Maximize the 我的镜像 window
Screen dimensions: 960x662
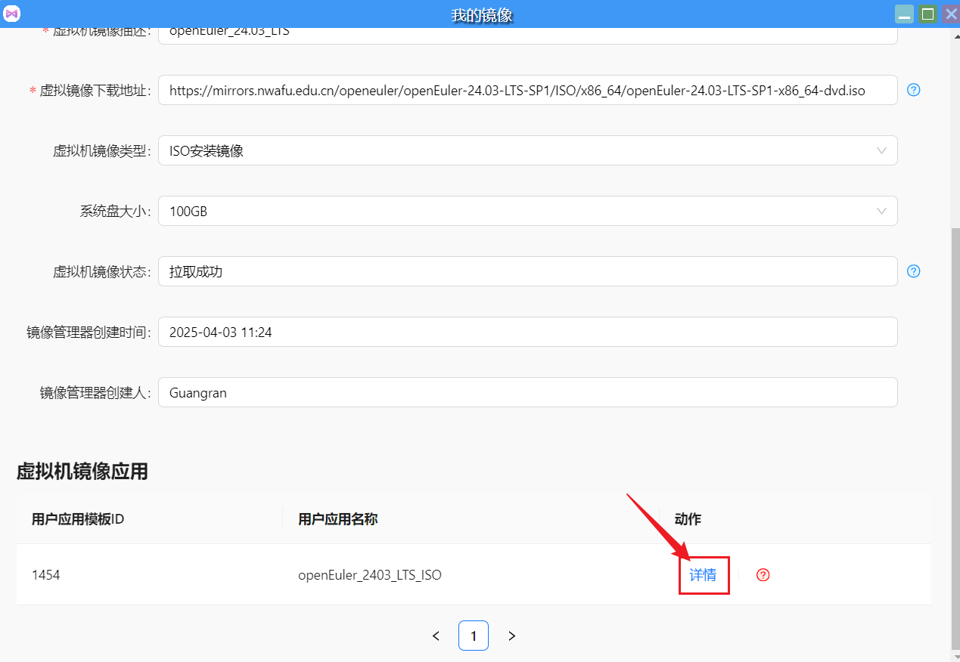click(927, 14)
